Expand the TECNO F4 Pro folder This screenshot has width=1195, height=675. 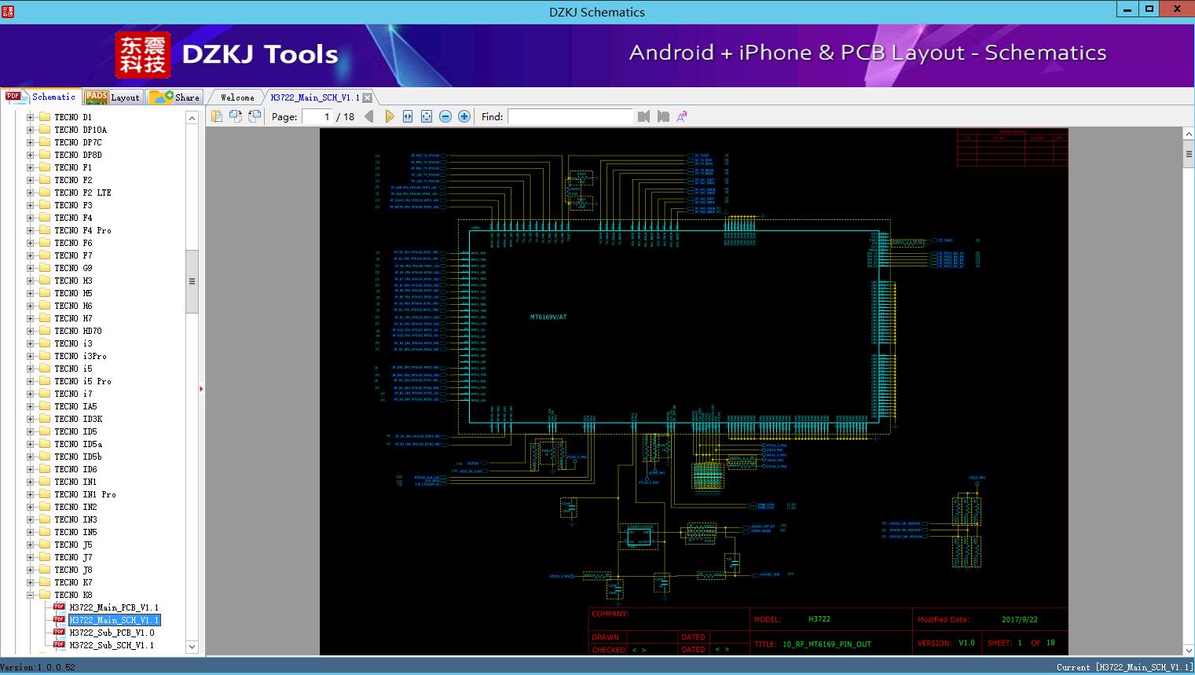pos(31,230)
